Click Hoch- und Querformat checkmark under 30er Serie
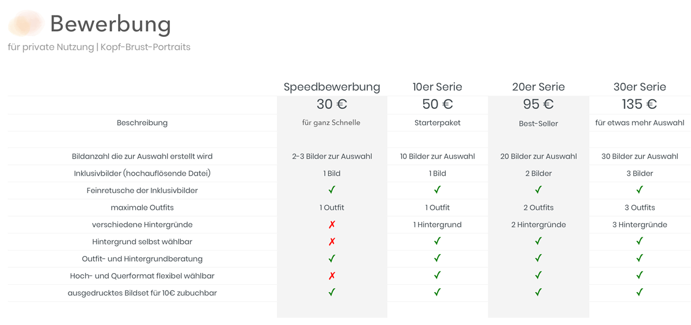 640,275
